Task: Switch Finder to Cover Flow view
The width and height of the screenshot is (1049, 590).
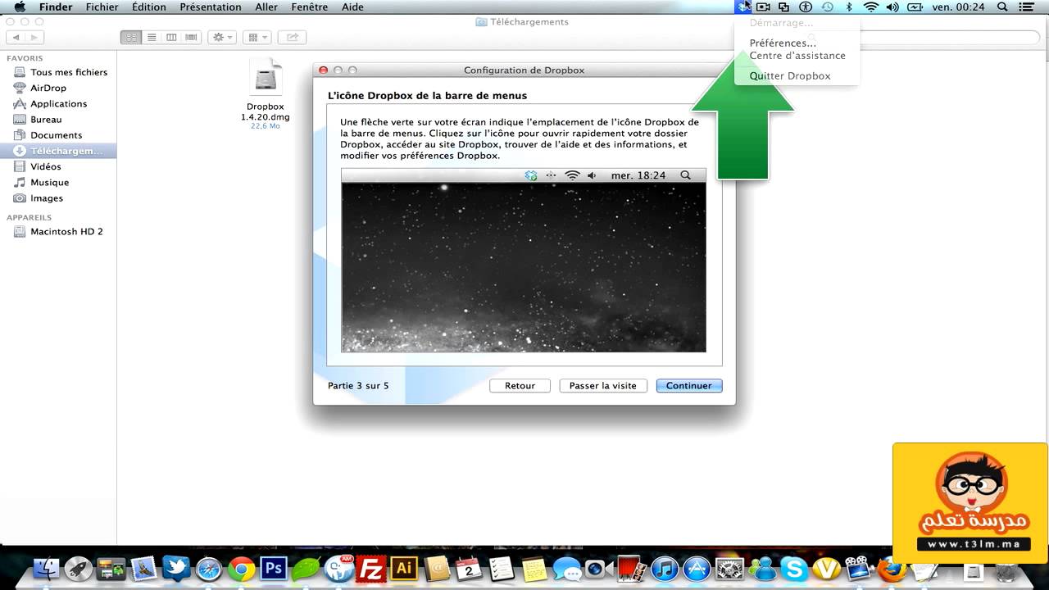Action: tap(191, 37)
